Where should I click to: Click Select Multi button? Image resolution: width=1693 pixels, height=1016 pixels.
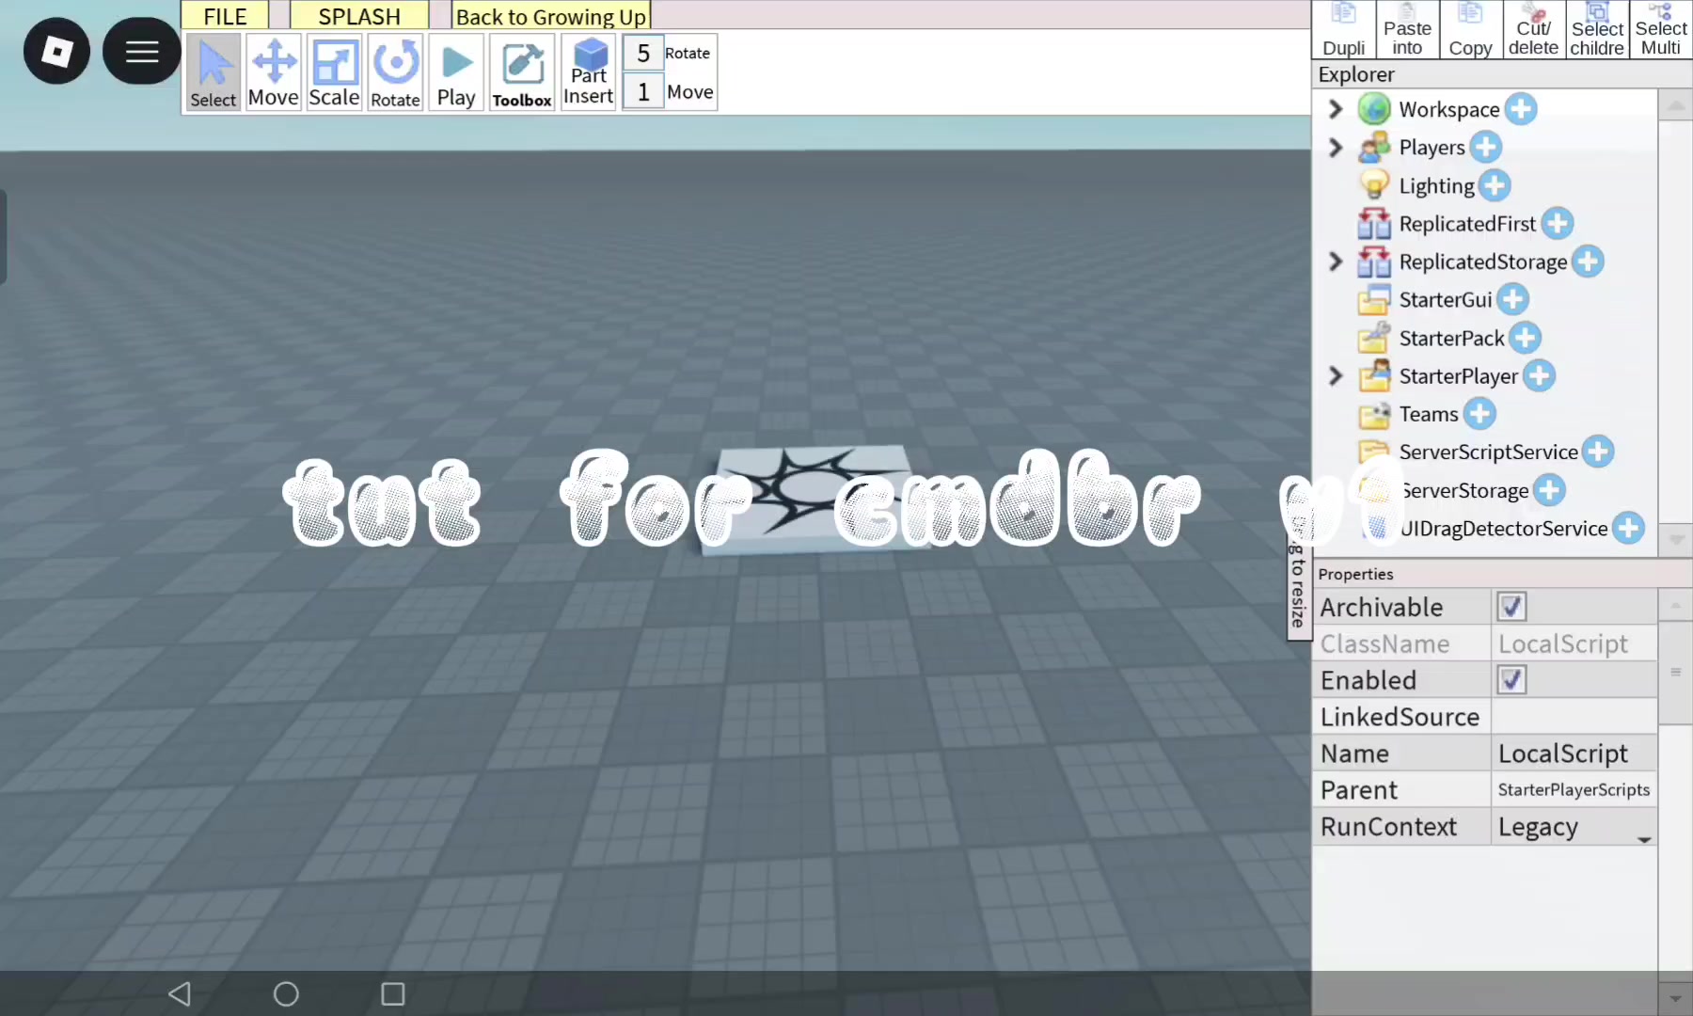pos(1661,30)
